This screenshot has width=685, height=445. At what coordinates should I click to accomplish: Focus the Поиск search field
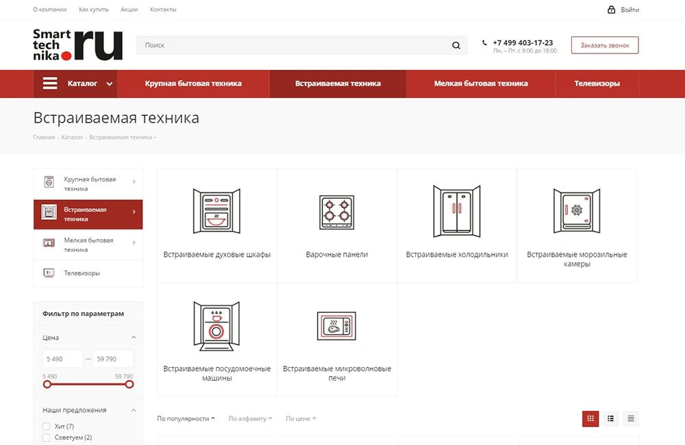[291, 45]
